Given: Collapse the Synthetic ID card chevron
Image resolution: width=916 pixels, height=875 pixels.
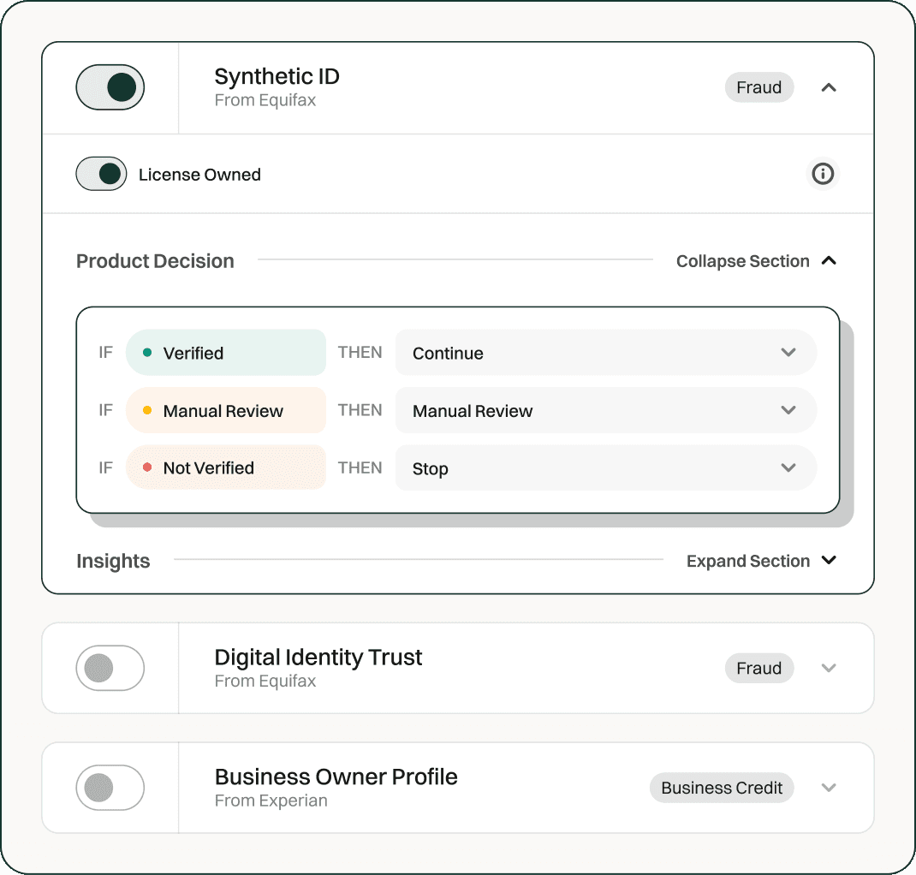Looking at the screenshot, I should (828, 87).
